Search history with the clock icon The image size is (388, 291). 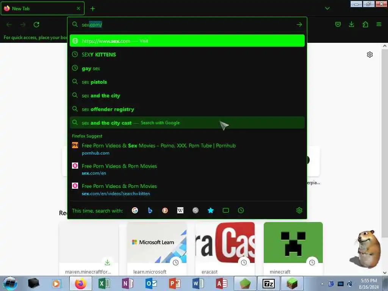point(241,210)
